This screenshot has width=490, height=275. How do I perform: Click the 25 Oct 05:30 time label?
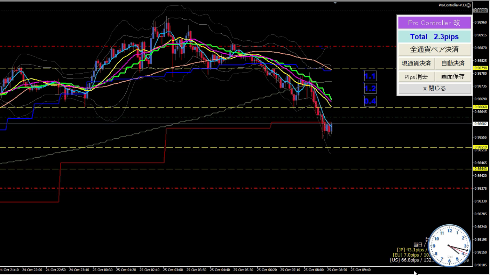pos(243,270)
